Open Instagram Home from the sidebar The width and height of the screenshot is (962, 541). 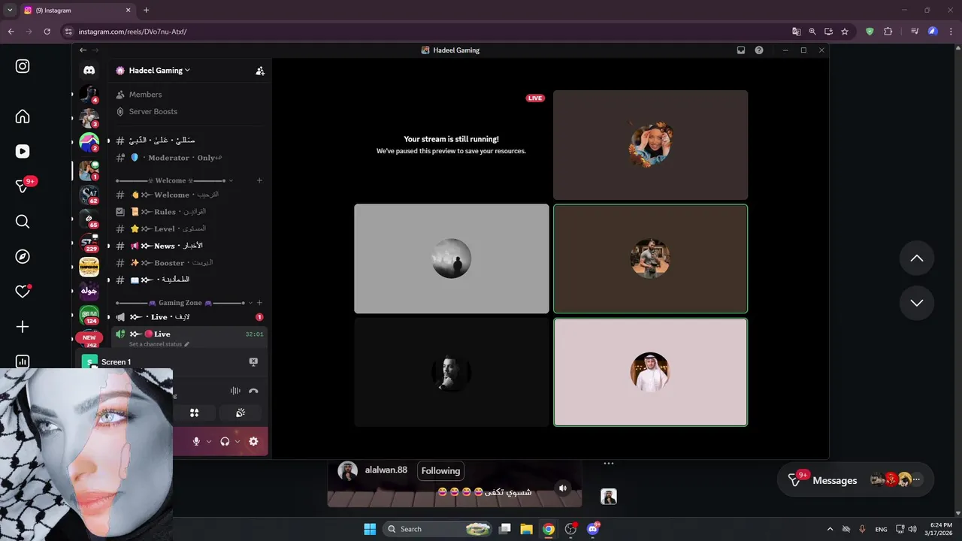click(x=23, y=116)
